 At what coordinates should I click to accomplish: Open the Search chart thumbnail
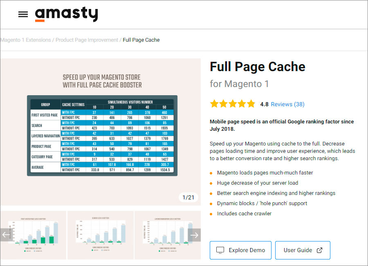tap(101, 235)
